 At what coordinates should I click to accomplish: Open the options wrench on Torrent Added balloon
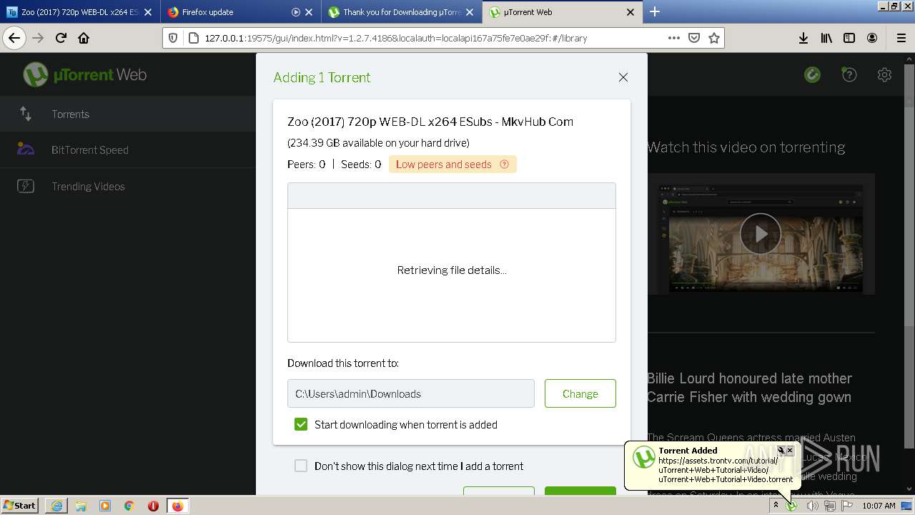(781, 451)
